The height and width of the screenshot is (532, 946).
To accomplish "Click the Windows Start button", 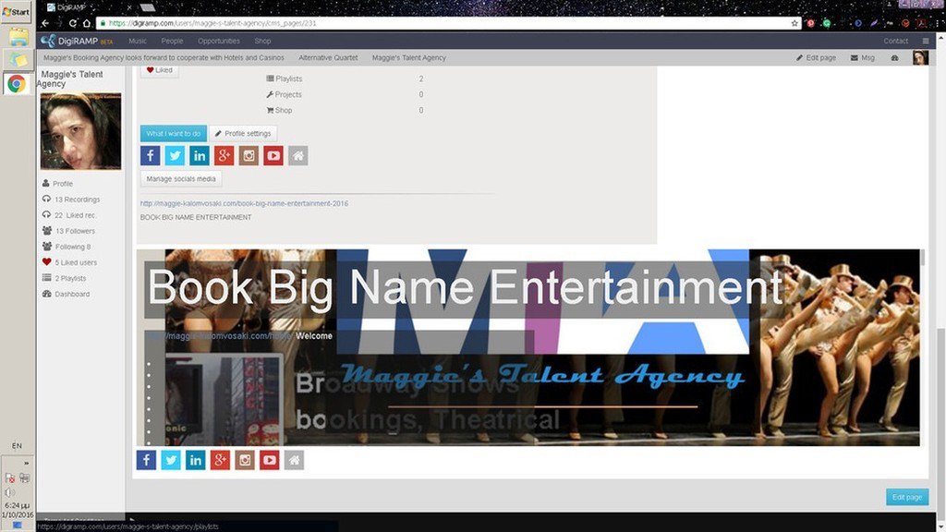I will click(x=16, y=11).
